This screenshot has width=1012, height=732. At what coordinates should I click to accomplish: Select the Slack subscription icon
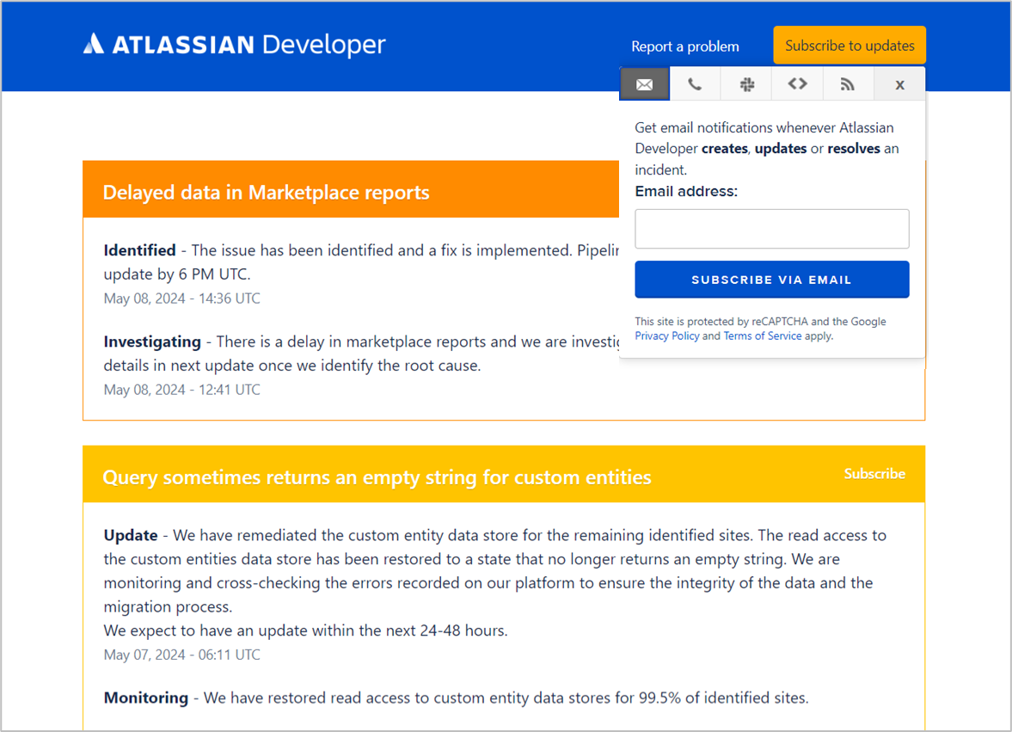[x=745, y=83]
